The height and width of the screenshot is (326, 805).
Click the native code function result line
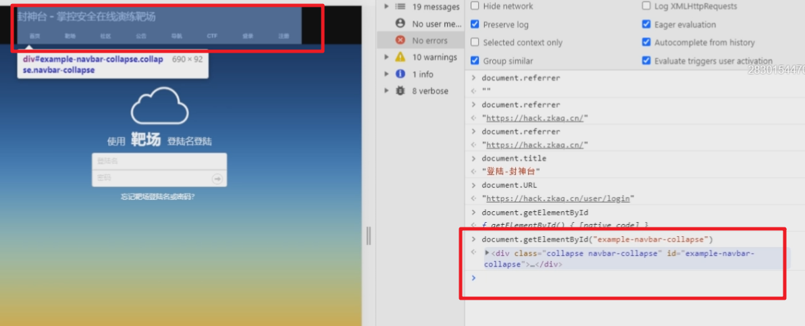565,225
